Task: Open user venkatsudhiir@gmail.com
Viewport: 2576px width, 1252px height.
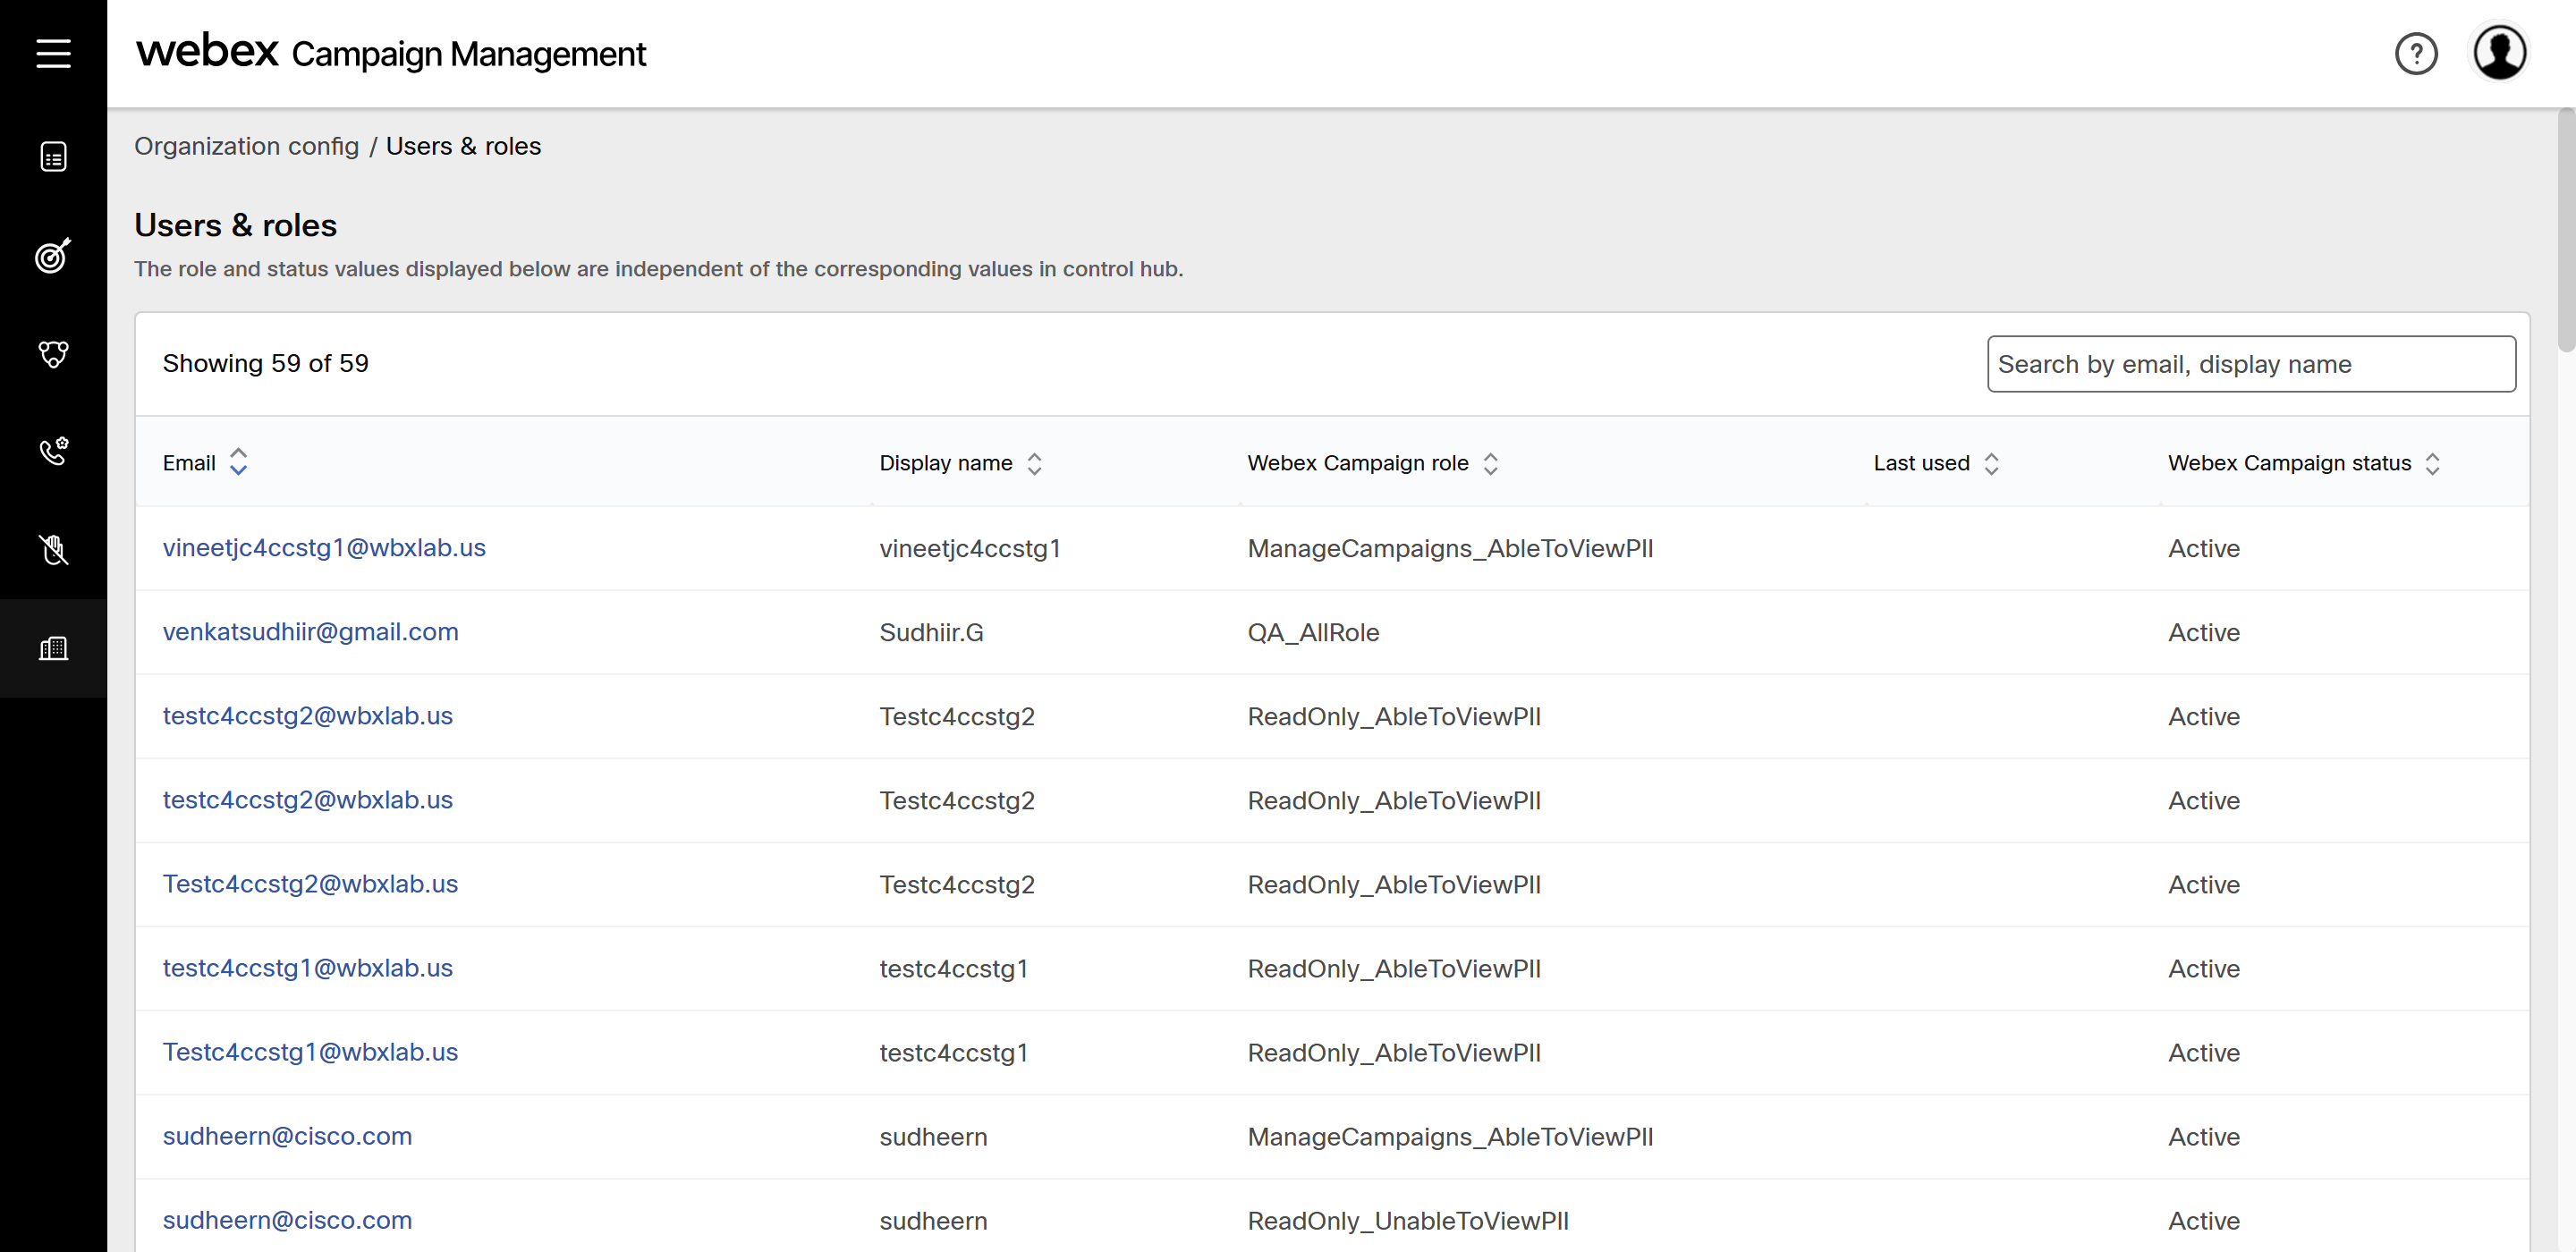Action: [x=310, y=632]
